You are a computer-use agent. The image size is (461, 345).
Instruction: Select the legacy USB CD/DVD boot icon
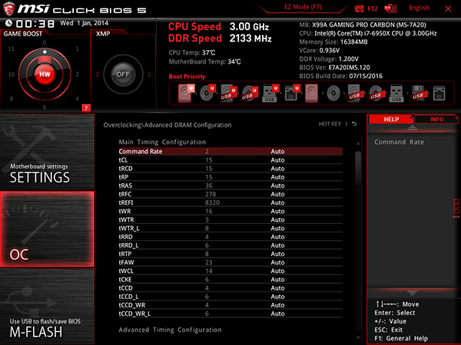pos(376,94)
